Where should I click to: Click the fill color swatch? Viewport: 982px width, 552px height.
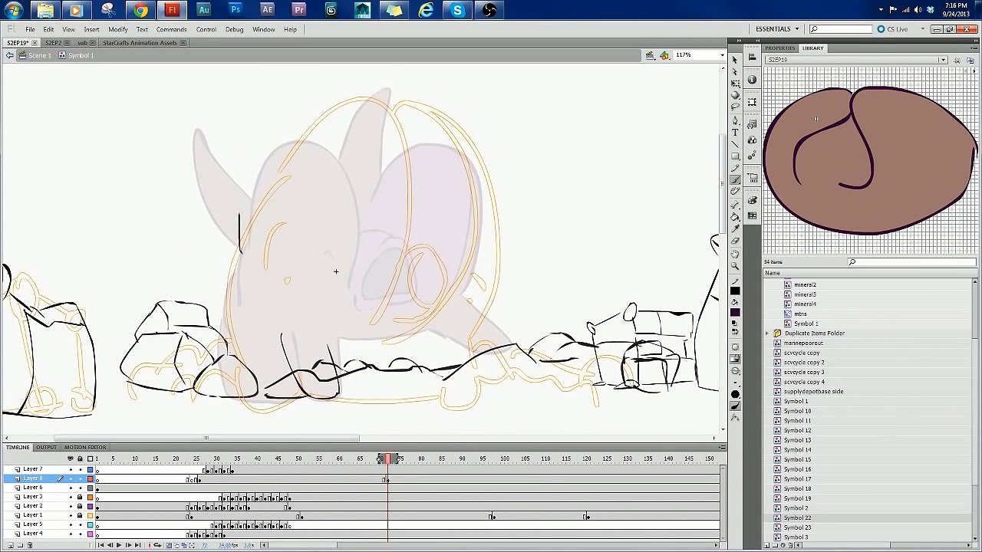pos(735,313)
